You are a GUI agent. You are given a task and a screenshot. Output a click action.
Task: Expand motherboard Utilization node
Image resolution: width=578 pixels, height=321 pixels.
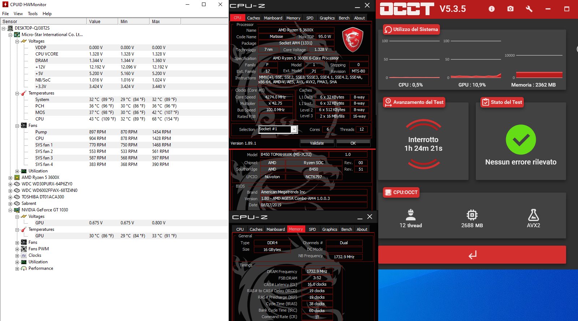point(17,171)
